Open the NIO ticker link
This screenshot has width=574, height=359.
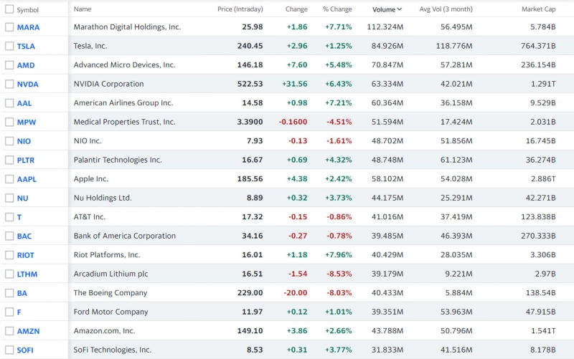point(24,141)
